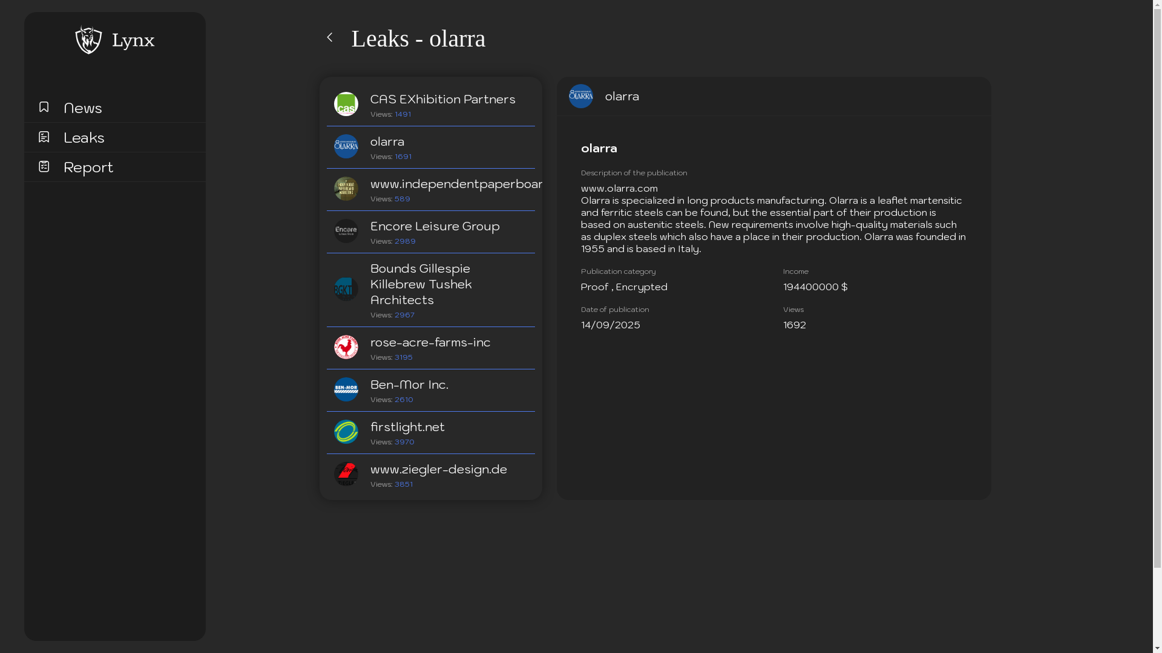This screenshot has width=1162, height=653.
Task: Click the olarra logo in detail header
Action: [x=581, y=96]
